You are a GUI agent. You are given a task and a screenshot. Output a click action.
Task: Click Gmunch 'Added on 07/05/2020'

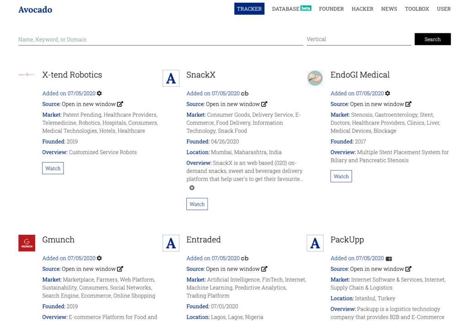point(69,258)
